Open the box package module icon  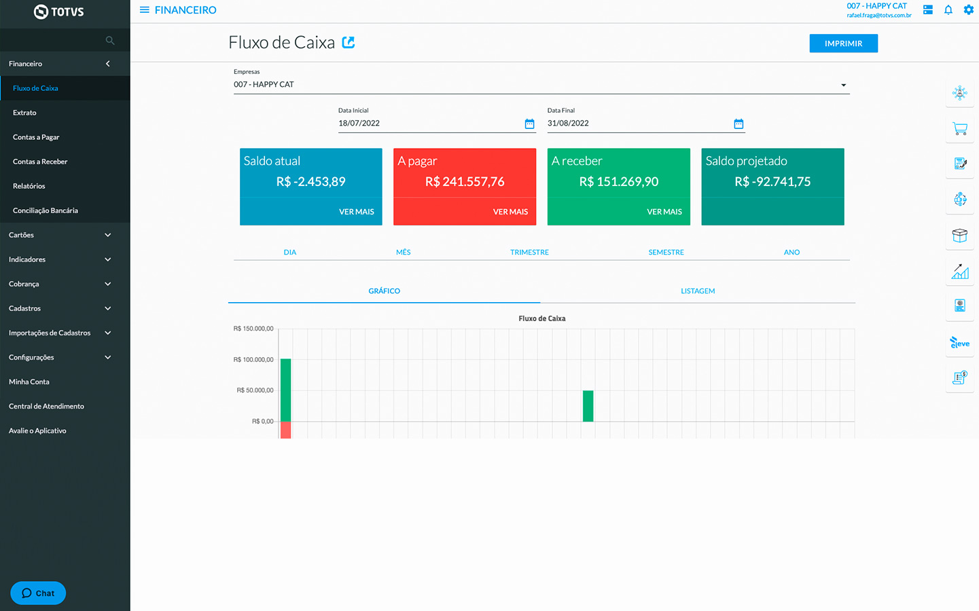pyautogui.click(x=959, y=236)
